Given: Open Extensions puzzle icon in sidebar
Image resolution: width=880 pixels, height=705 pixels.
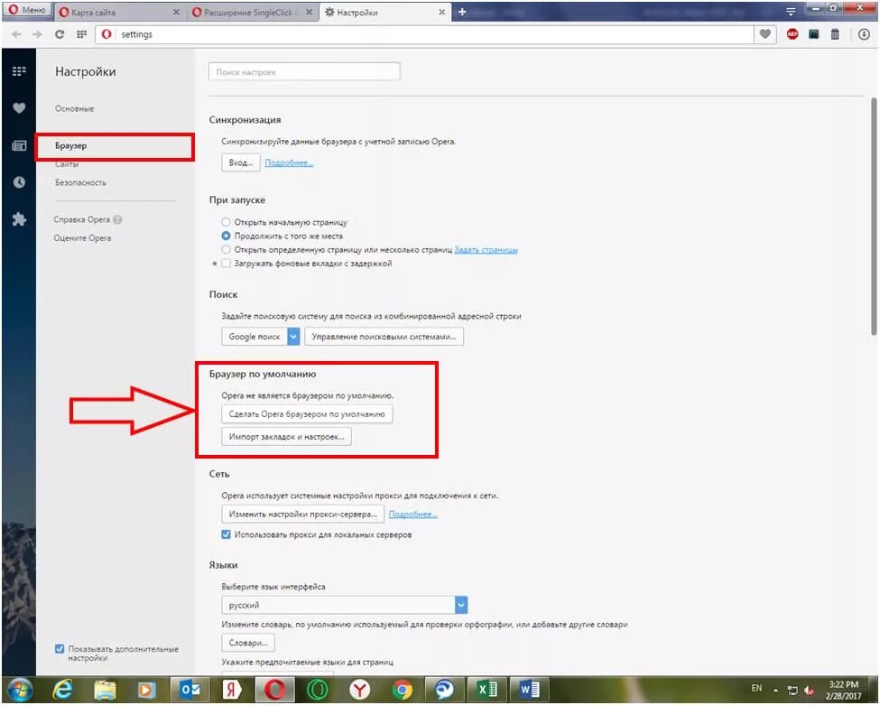Looking at the screenshot, I should pos(19,219).
